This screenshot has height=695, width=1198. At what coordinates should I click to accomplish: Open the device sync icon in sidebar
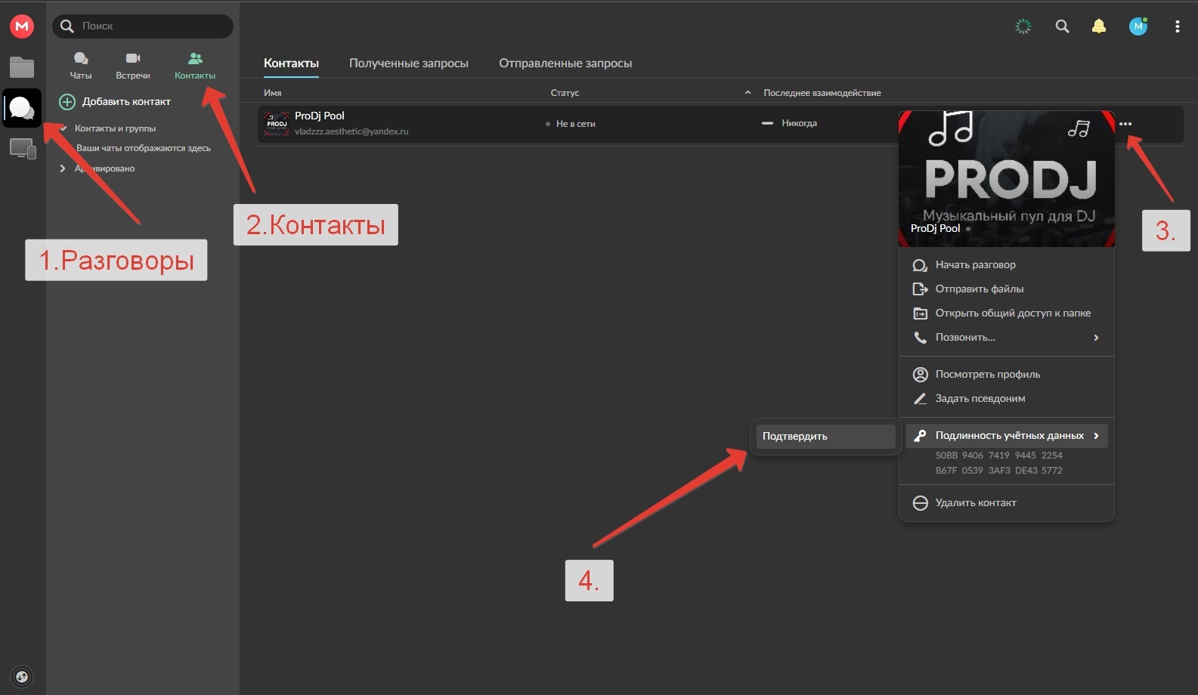pos(23,149)
